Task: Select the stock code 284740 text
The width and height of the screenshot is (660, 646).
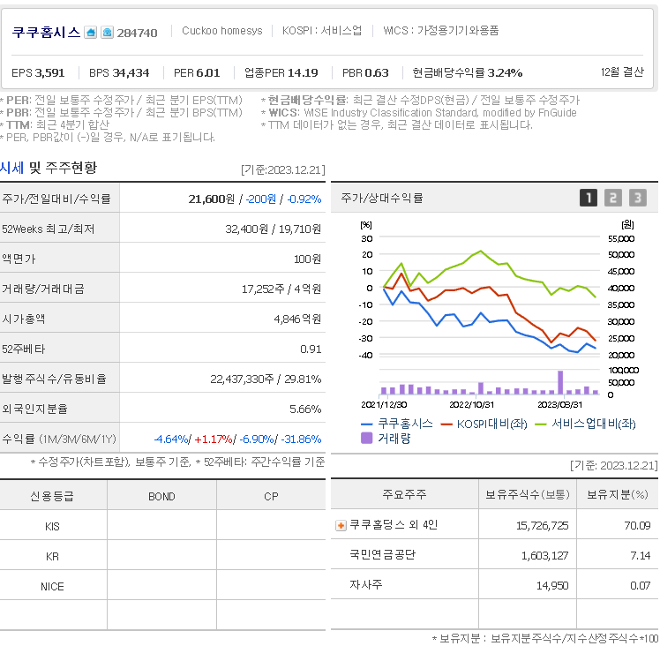Action: (138, 33)
